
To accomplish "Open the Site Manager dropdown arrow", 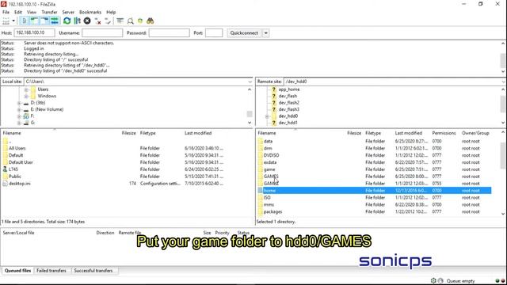I will 13,21.
